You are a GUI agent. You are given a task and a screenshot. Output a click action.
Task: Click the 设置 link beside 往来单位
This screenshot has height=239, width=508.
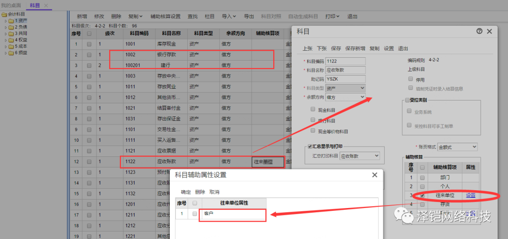pyautogui.click(x=470, y=195)
